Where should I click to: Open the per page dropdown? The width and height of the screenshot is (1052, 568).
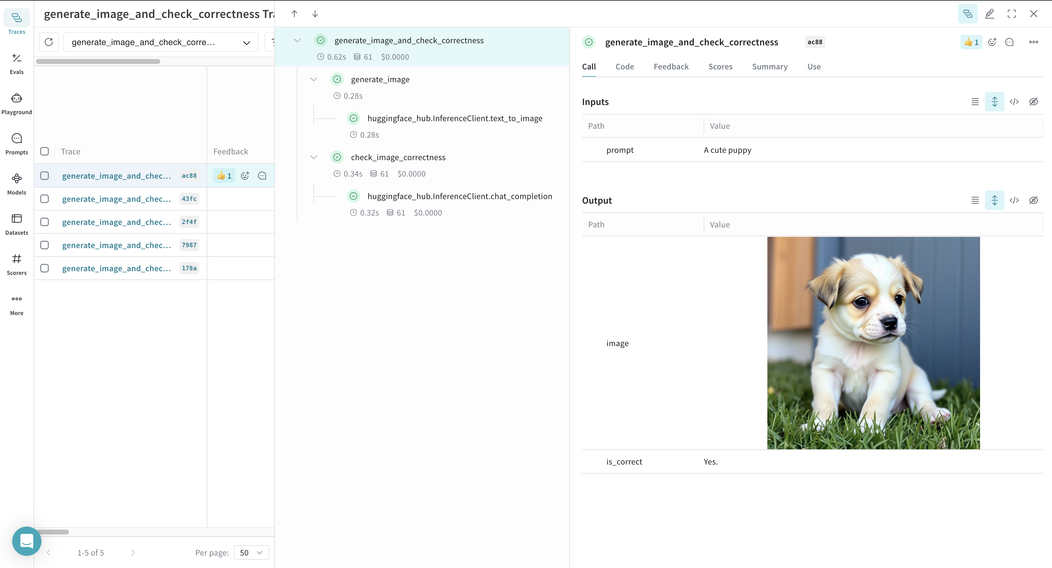coord(251,552)
